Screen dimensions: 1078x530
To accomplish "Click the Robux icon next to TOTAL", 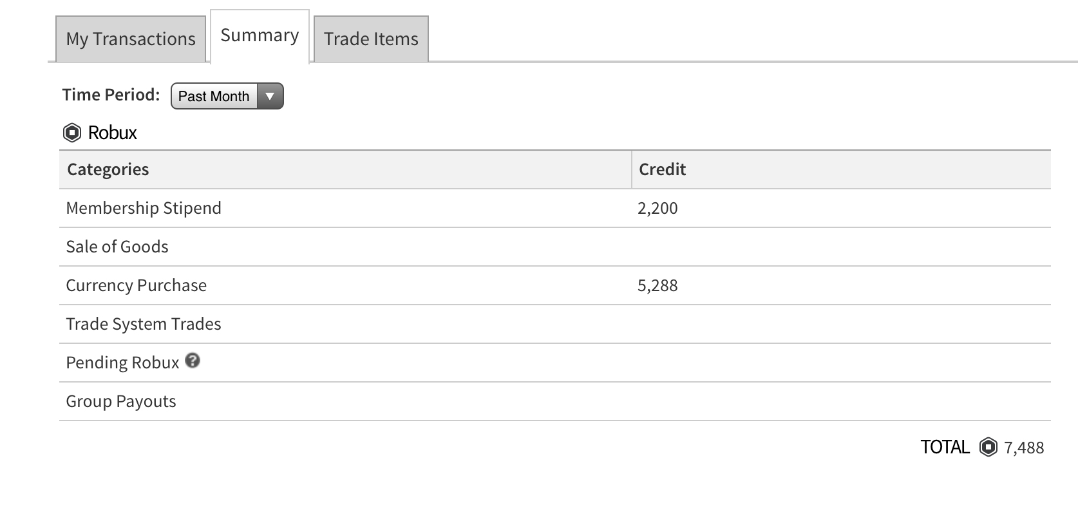I will tap(988, 447).
